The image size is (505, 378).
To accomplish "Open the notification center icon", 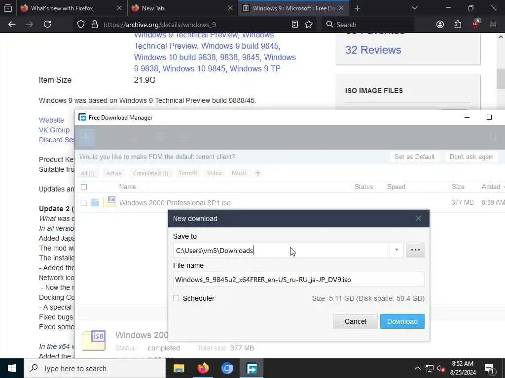I will pos(489,368).
